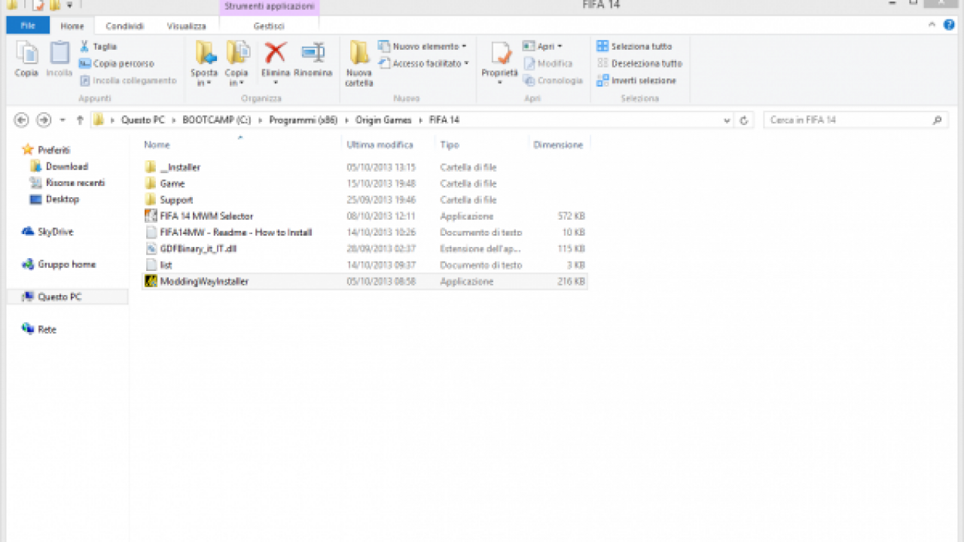Image resolution: width=964 pixels, height=542 pixels.
Task: Expand the Origin Games breadcrumb arrow
Action: tap(420, 120)
